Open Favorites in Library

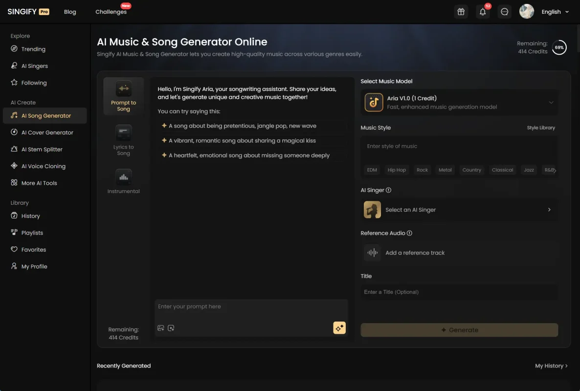33,249
